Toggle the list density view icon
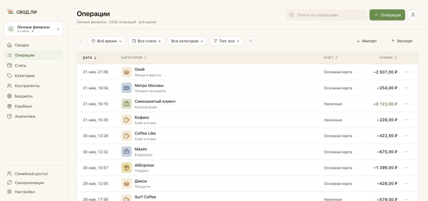The height and width of the screenshot is (201, 428). tap(250, 41)
